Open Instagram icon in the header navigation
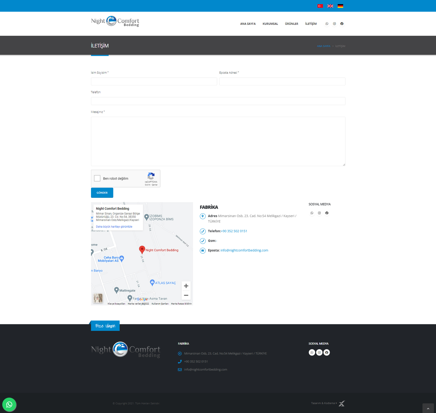 point(334,24)
